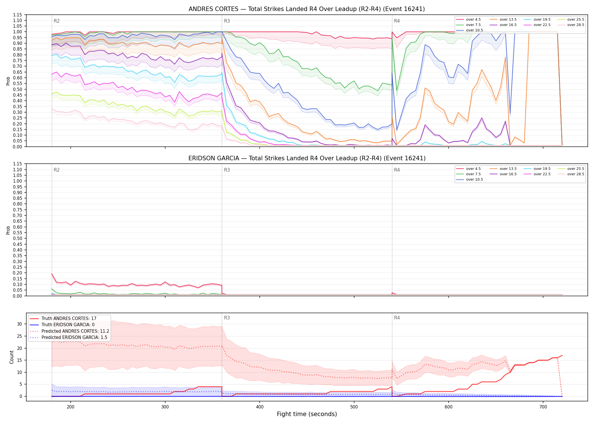Click the R4 round marker in Garcia chart
This screenshot has width=594, height=424.
point(397,170)
